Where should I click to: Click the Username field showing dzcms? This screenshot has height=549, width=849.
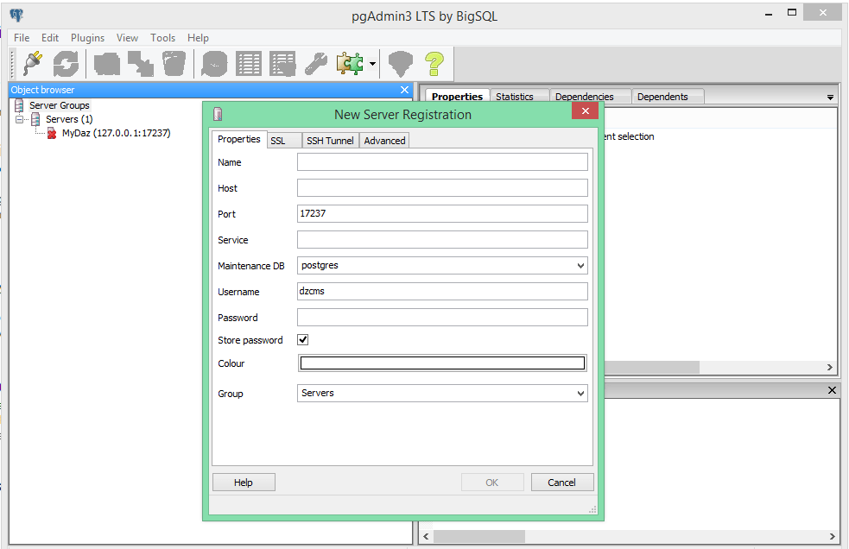pos(442,291)
